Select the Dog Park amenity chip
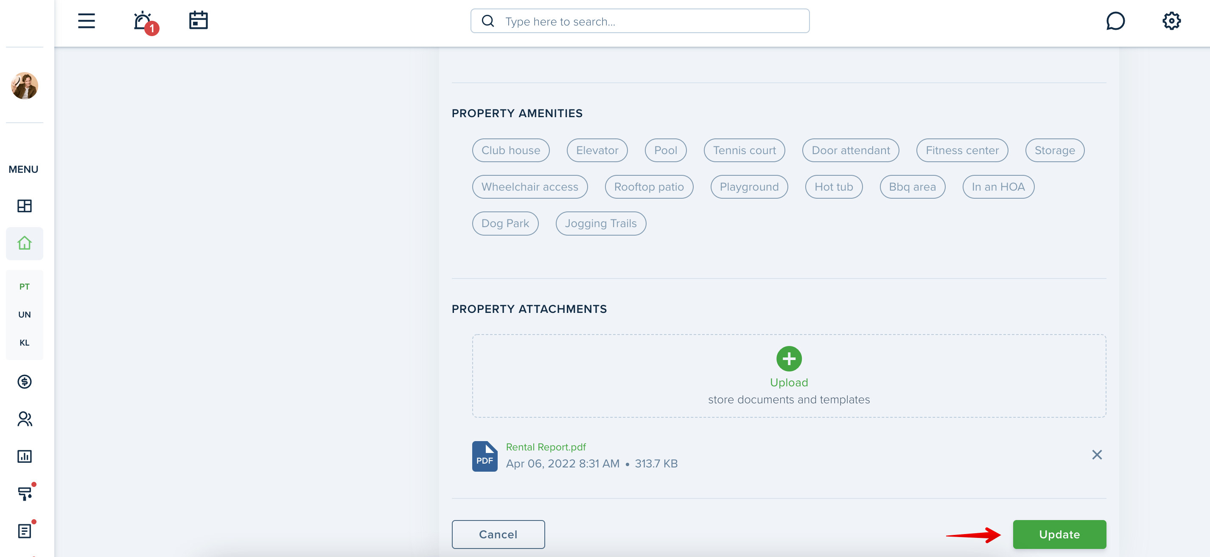Screen dimensions: 1210x557 click(x=505, y=224)
